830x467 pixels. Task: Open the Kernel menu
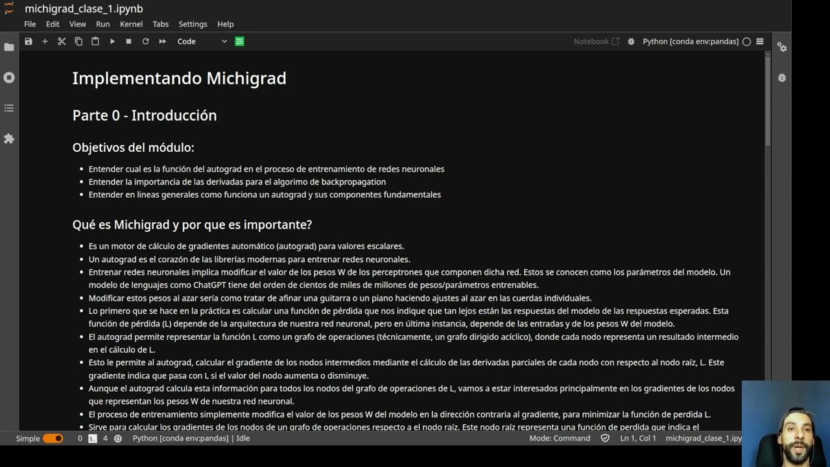pyautogui.click(x=131, y=24)
